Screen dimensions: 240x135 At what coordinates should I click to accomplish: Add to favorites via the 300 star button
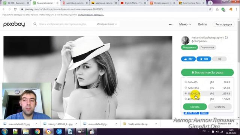point(204,59)
